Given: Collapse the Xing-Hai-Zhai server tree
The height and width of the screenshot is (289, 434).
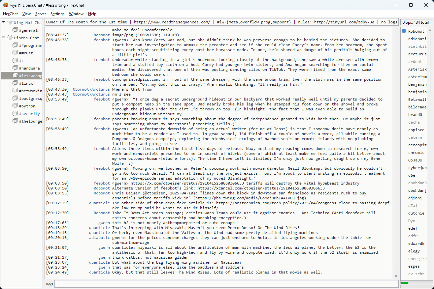Looking at the screenshot, I should click(4, 23).
